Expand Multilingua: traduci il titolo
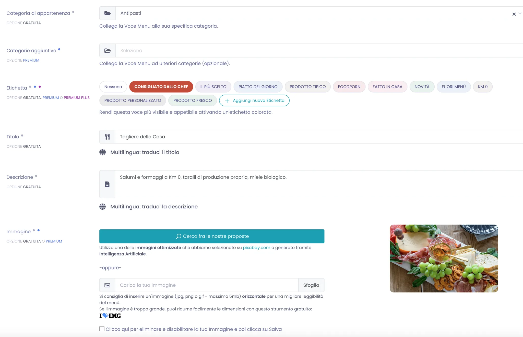Viewport: 523px width, 337px height. [145, 152]
